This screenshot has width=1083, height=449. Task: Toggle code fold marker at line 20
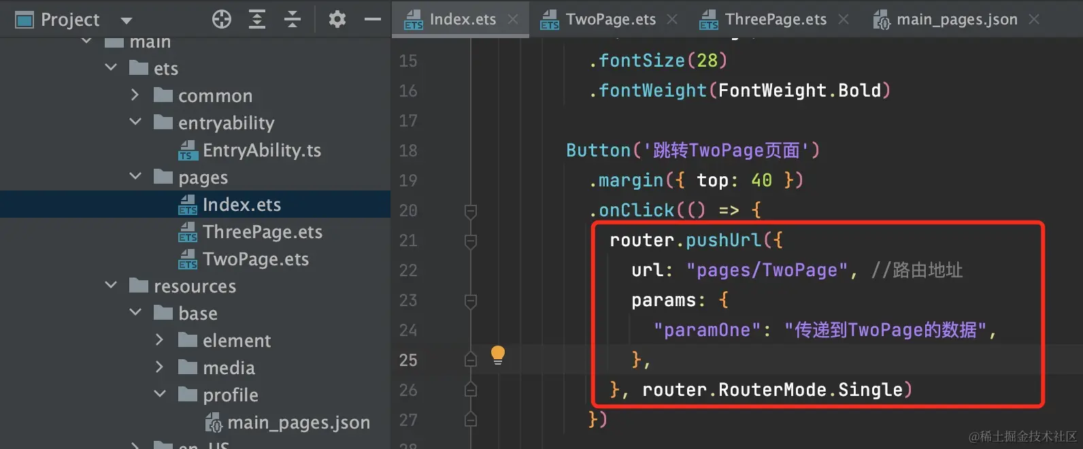470,211
